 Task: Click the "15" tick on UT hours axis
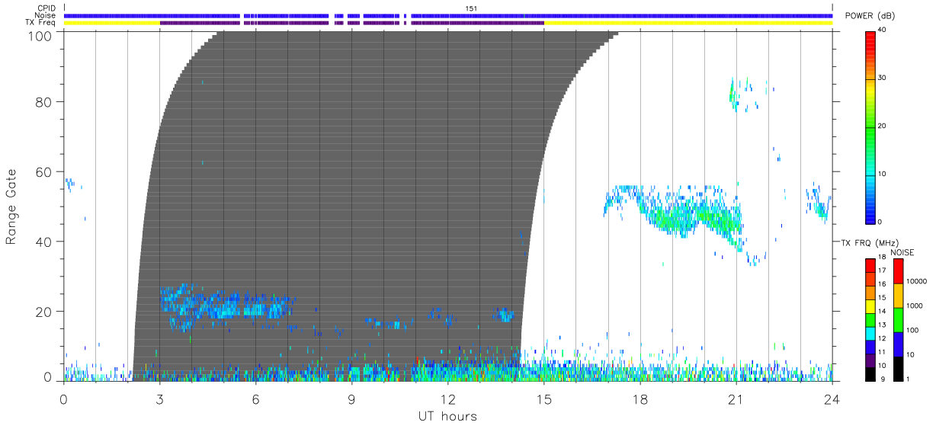(543, 398)
